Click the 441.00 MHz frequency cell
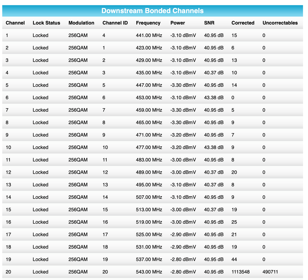 point(149,35)
